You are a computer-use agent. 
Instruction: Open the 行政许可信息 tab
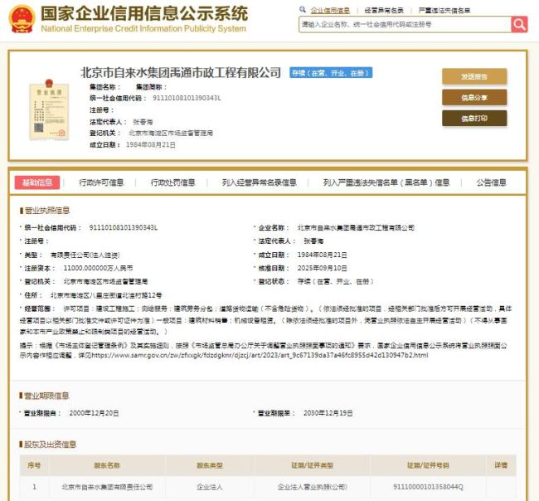click(101, 182)
